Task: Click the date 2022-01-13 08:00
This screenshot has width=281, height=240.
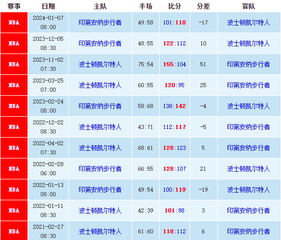Action: point(48,190)
